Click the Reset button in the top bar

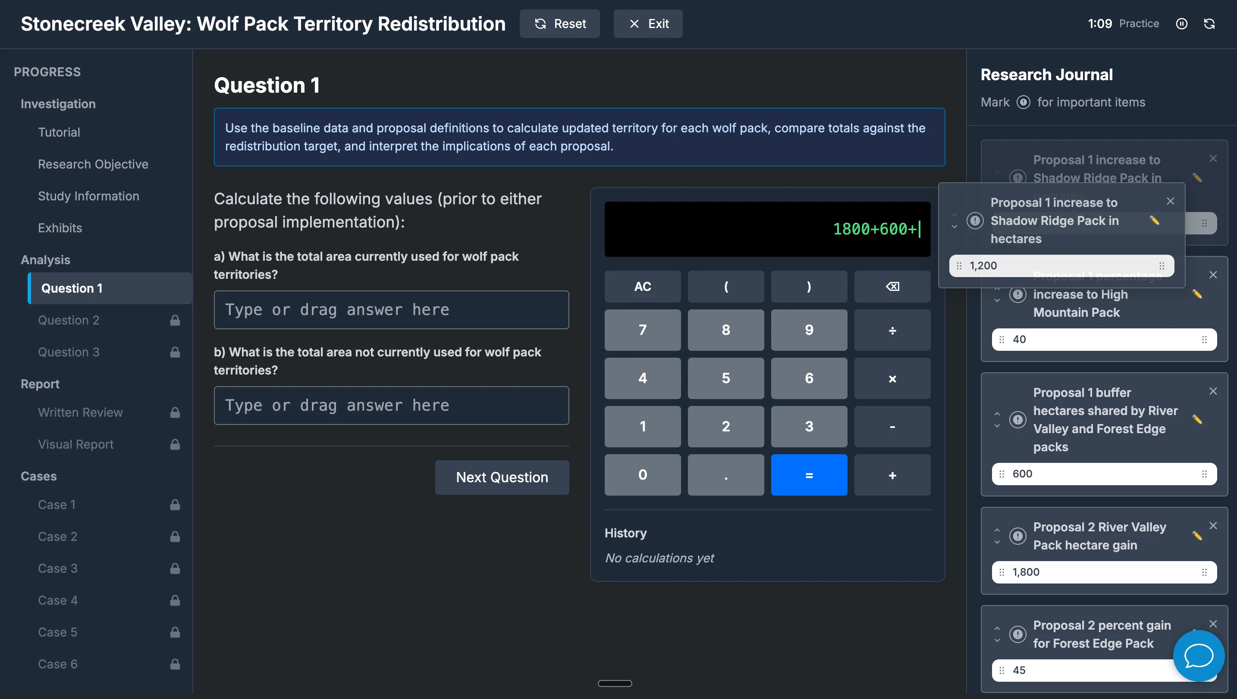tap(560, 24)
